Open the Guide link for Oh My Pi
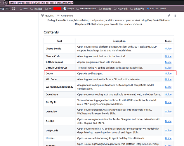The height and width of the screenshot is (146, 184). click(168, 102)
